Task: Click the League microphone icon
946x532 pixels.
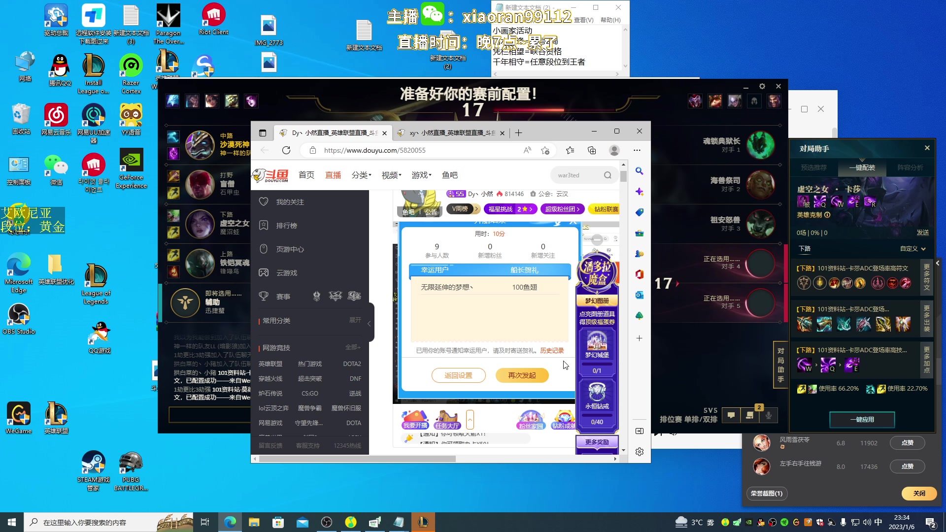Action: point(769,415)
